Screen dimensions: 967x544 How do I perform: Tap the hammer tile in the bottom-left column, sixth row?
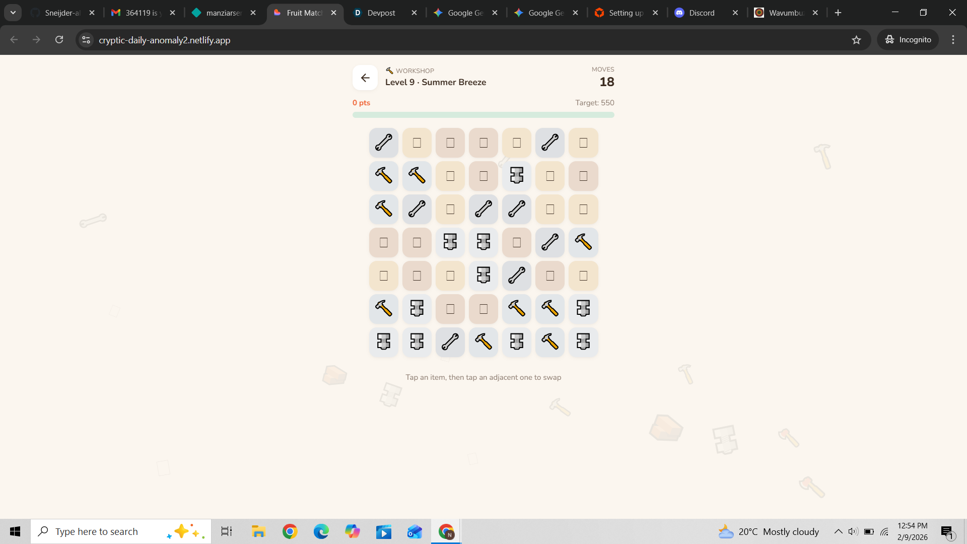[x=383, y=308]
